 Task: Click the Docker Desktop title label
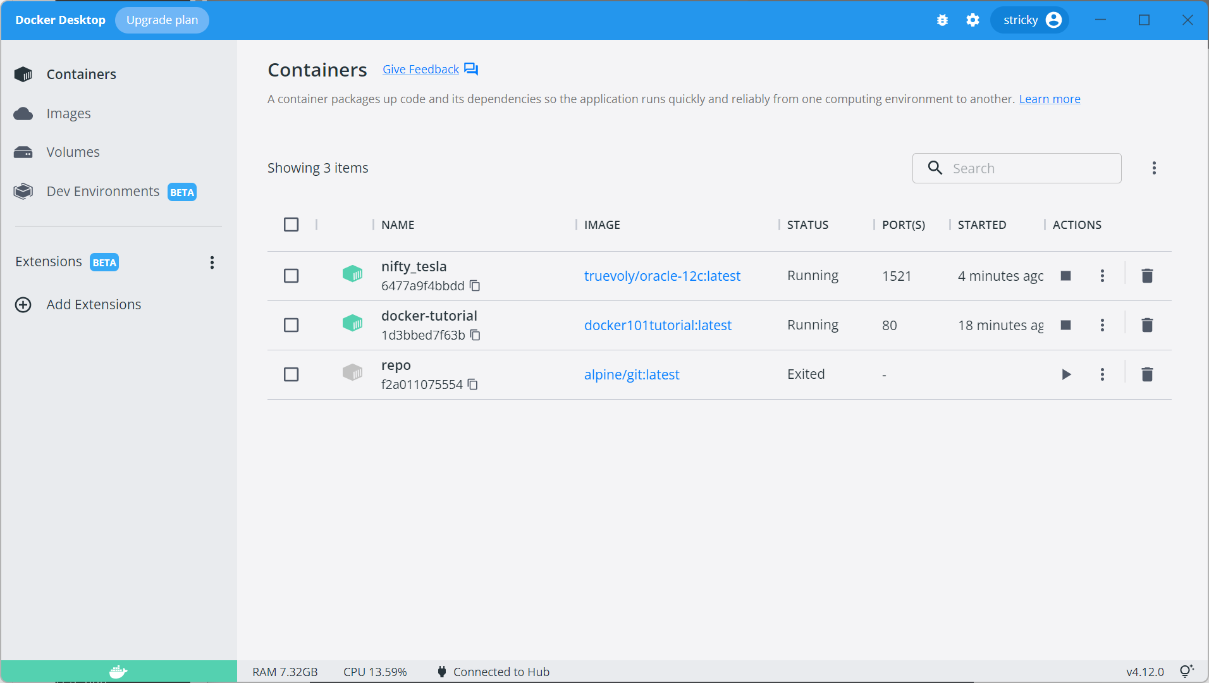coord(60,20)
